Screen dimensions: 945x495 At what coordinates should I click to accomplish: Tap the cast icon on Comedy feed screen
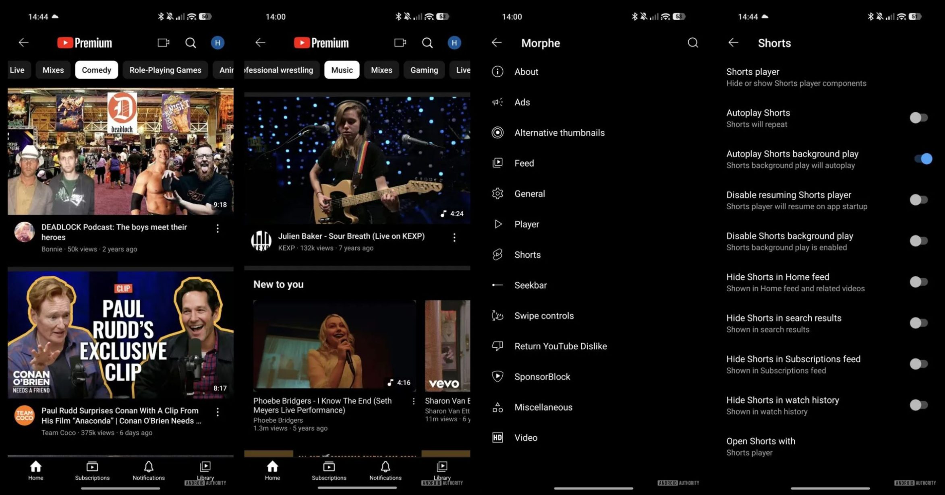point(163,43)
